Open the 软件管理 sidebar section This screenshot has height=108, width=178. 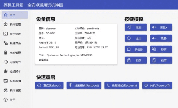tap(15, 24)
